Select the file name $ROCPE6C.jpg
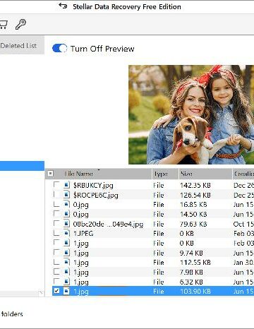254x329 pixels. click(x=95, y=195)
